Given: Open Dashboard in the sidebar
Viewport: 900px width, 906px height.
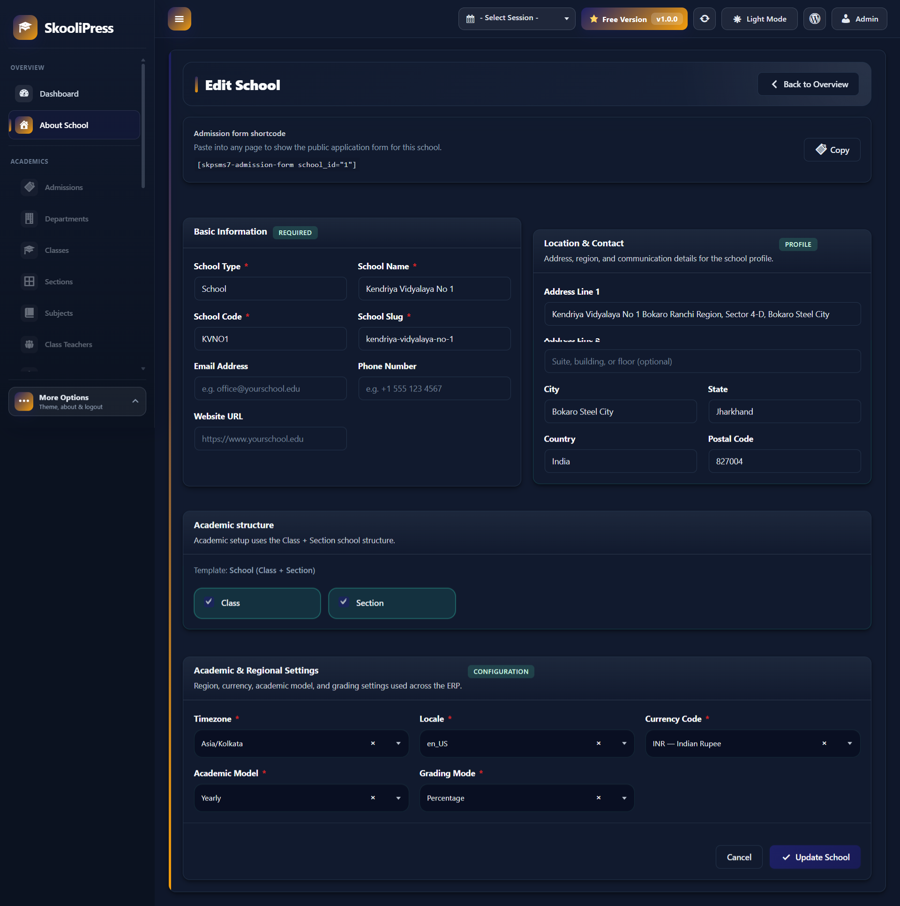Looking at the screenshot, I should point(74,93).
